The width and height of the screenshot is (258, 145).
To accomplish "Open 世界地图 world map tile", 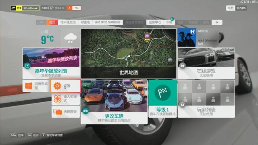I will click(129, 54).
